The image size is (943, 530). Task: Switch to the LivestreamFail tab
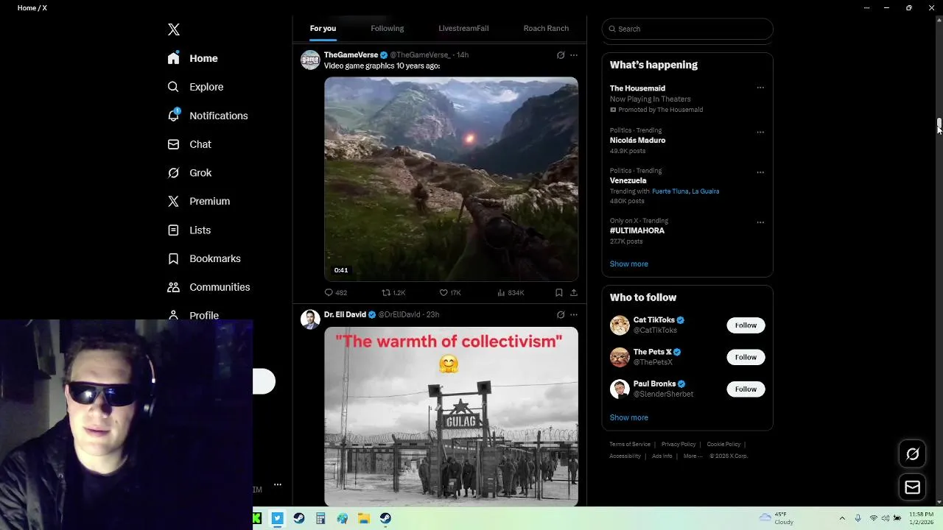pyautogui.click(x=463, y=28)
